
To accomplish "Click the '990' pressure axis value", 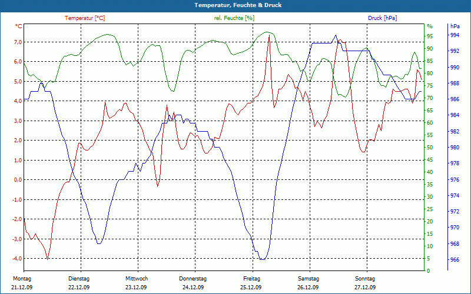I will [455, 67].
